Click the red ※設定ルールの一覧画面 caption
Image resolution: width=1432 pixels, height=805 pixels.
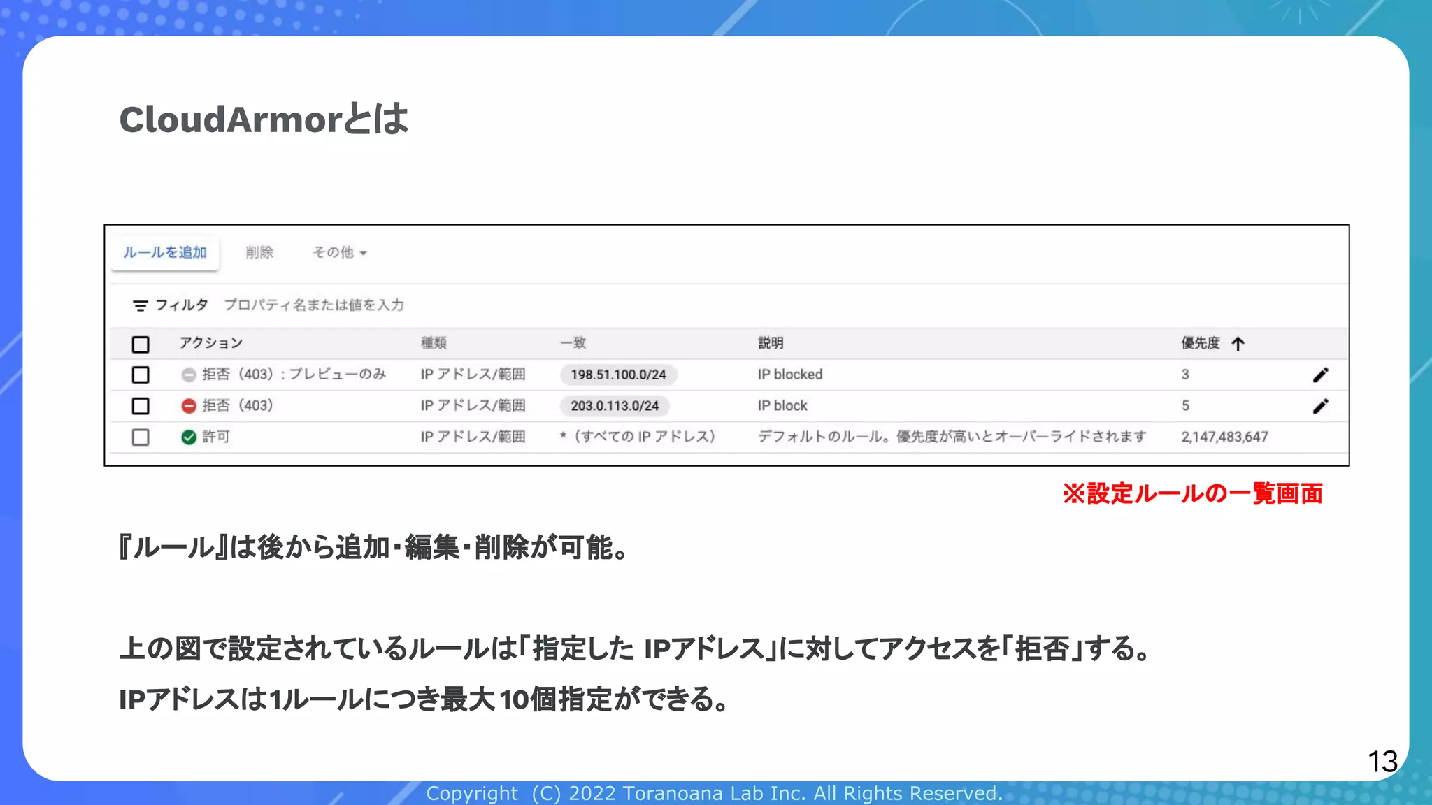tap(1192, 493)
